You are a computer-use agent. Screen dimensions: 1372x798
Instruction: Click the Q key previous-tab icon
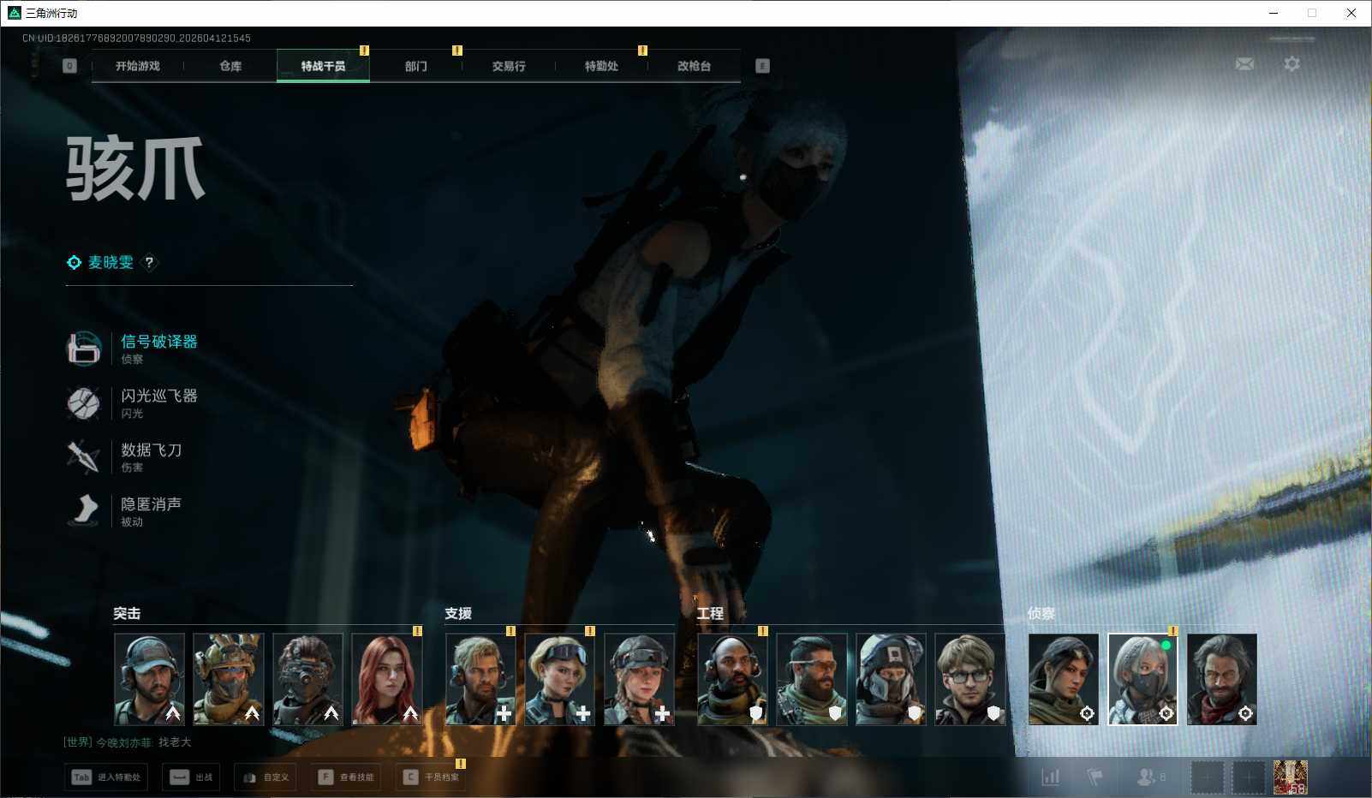(70, 66)
